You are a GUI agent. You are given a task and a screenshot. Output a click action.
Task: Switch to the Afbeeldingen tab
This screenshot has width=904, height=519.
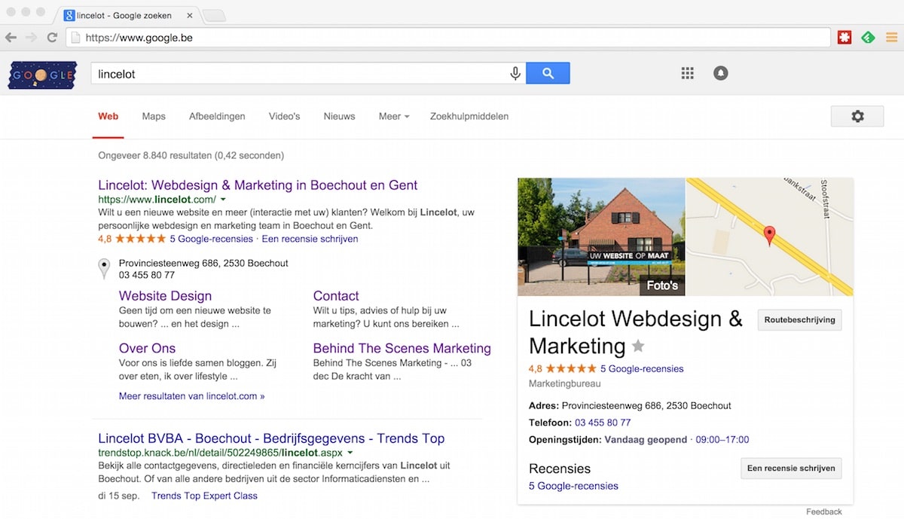[217, 116]
